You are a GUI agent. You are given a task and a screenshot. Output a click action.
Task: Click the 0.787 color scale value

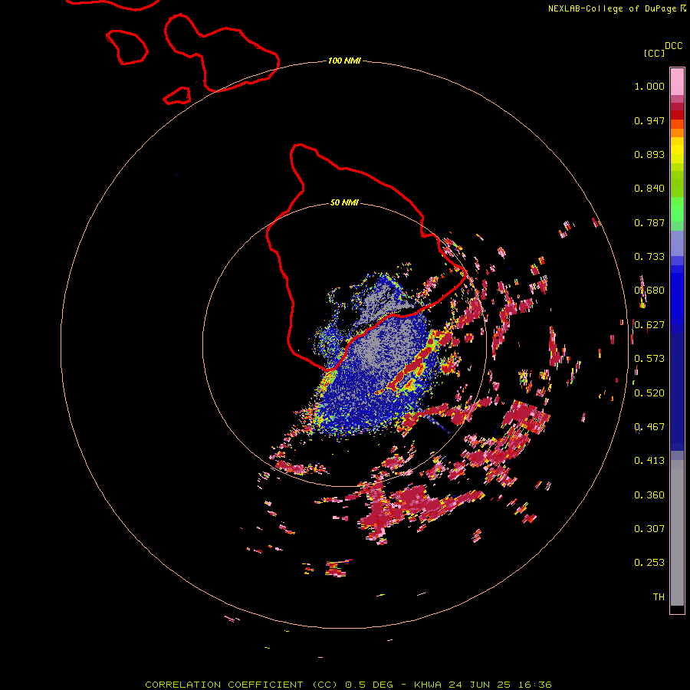coord(649,222)
